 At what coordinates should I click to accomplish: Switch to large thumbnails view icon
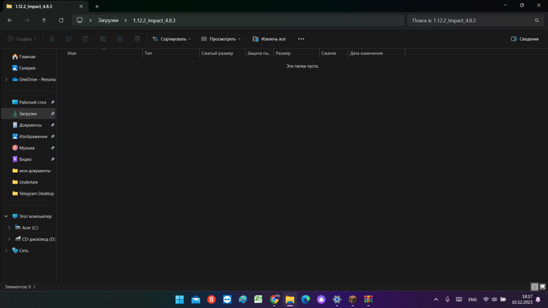point(543,287)
